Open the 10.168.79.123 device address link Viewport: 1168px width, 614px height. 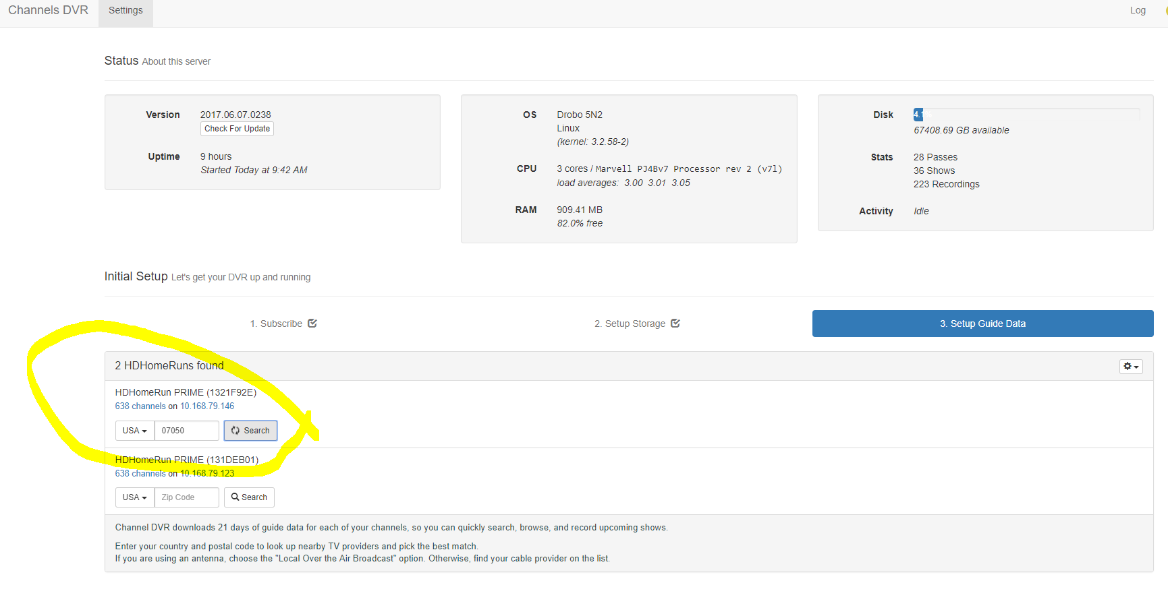[x=207, y=474]
